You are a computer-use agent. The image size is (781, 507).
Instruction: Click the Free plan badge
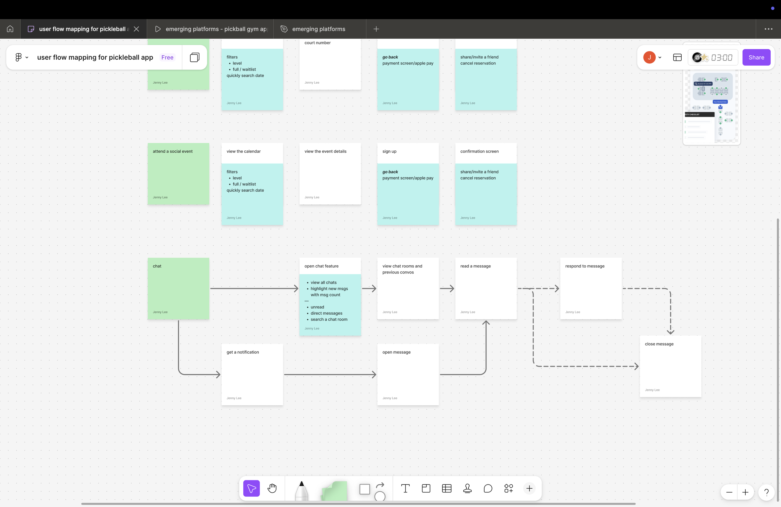pyautogui.click(x=167, y=57)
